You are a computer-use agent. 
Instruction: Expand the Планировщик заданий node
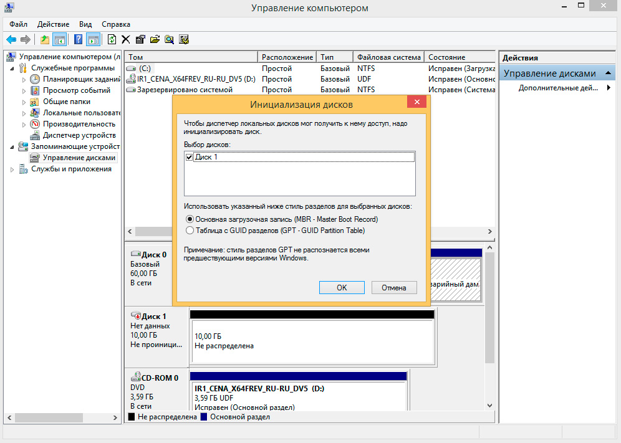[24, 80]
